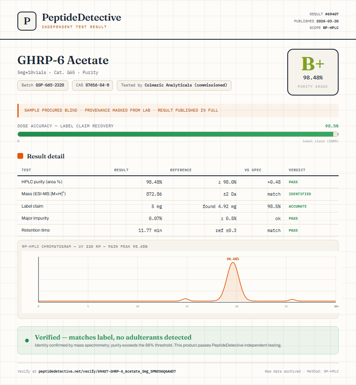This screenshot has height=385, width=356.
Task: Click the 5mg*10vials product subtitle
Action: [x=58, y=72]
